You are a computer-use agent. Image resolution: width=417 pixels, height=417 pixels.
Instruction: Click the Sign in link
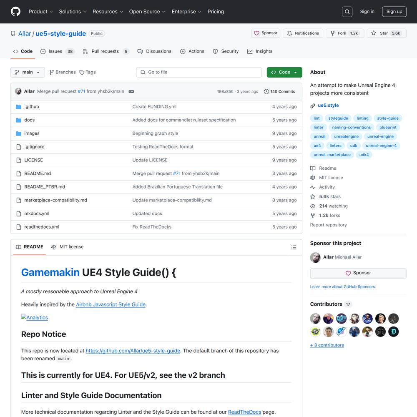(367, 11)
